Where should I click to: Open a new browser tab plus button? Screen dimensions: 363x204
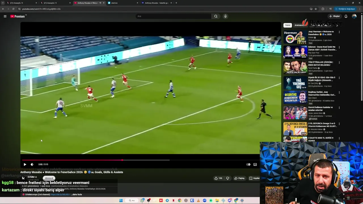click(176, 3)
